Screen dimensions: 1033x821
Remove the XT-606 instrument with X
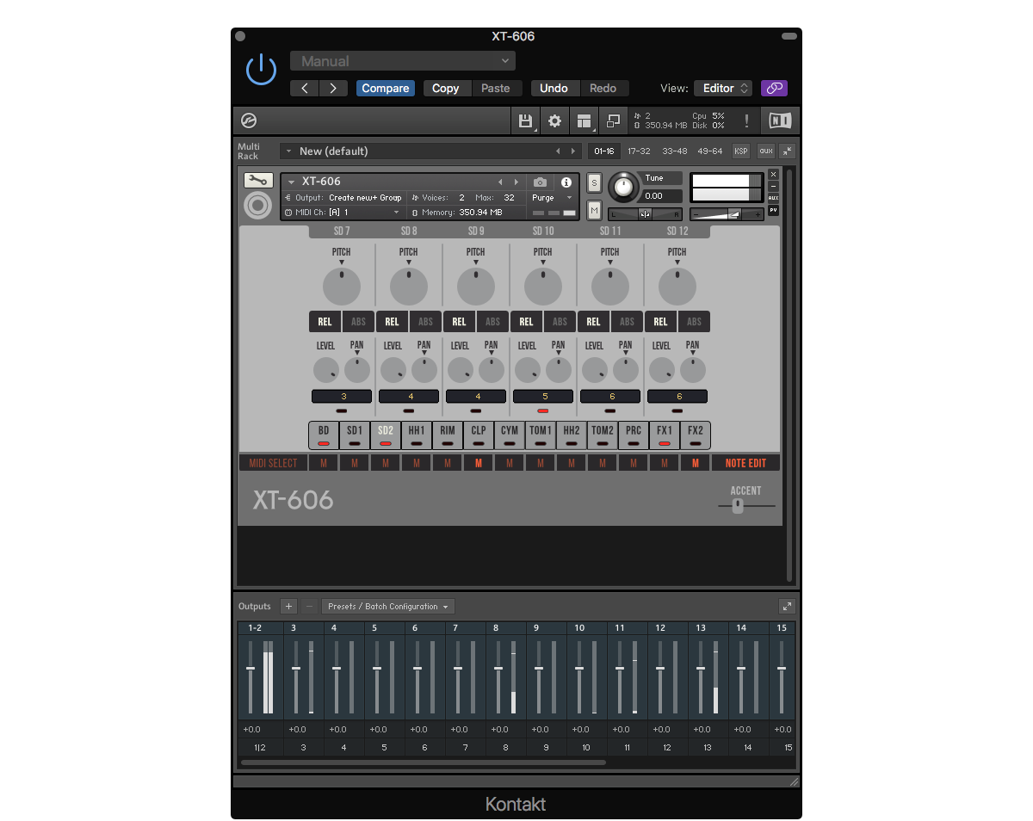(773, 175)
